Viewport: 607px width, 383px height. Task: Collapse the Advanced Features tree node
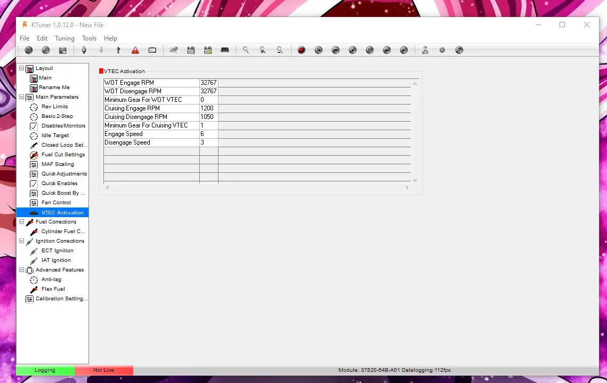coord(22,270)
